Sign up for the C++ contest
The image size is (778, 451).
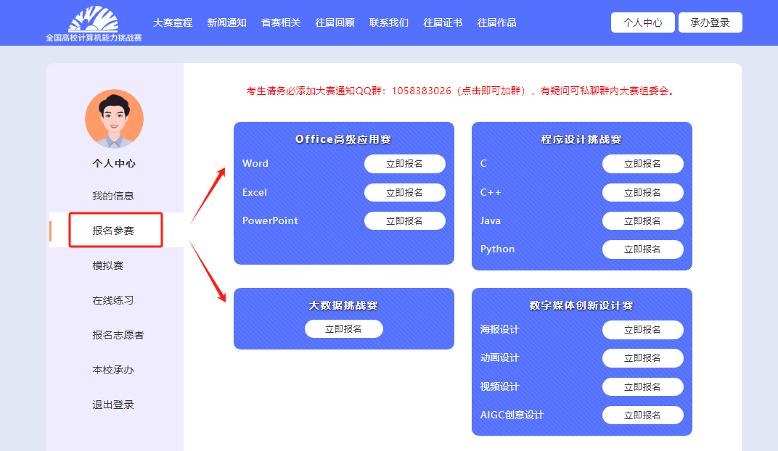tap(642, 192)
